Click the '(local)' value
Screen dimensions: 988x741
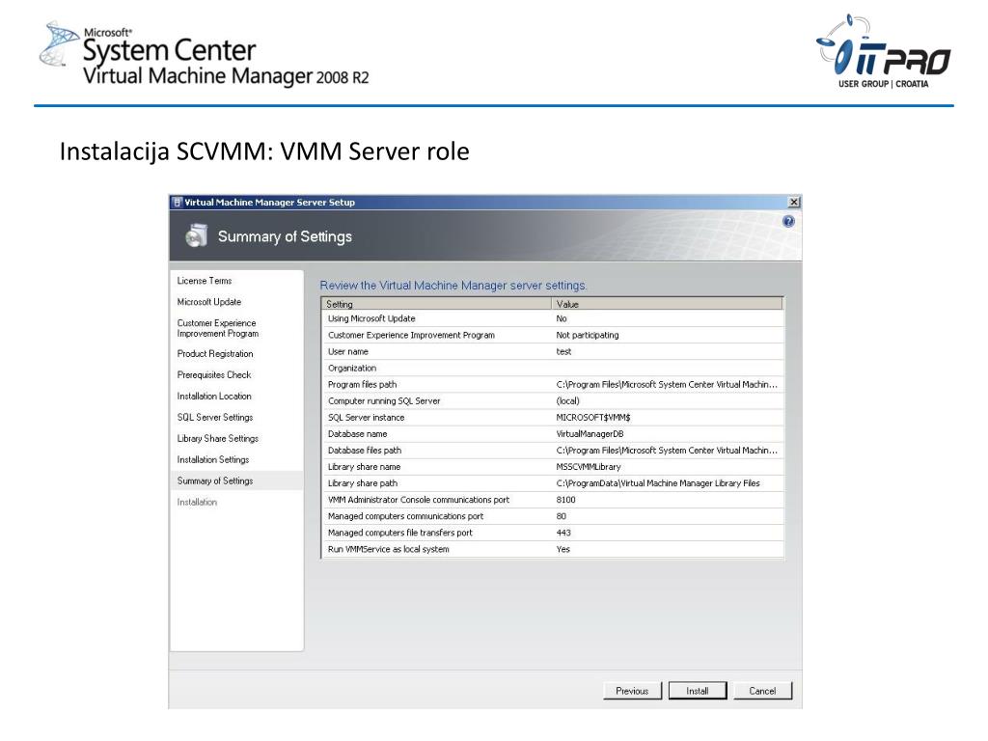[x=567, y=400]
